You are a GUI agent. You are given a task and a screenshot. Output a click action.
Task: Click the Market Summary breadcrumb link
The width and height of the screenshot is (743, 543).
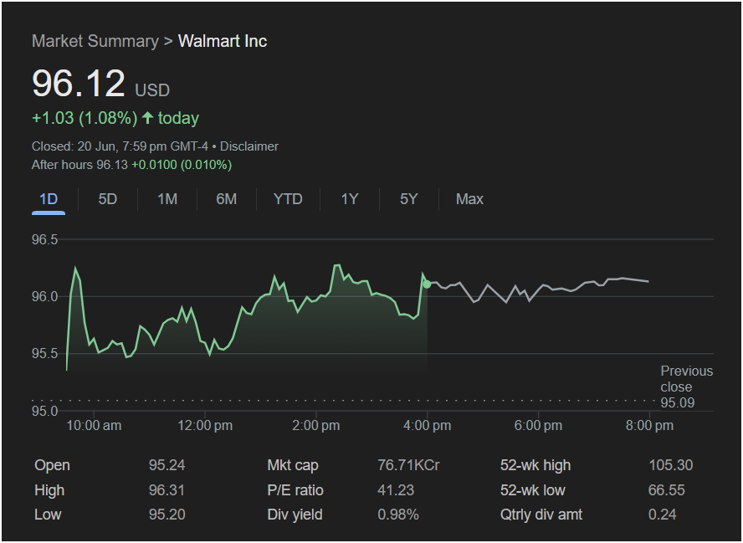[95, 41]
